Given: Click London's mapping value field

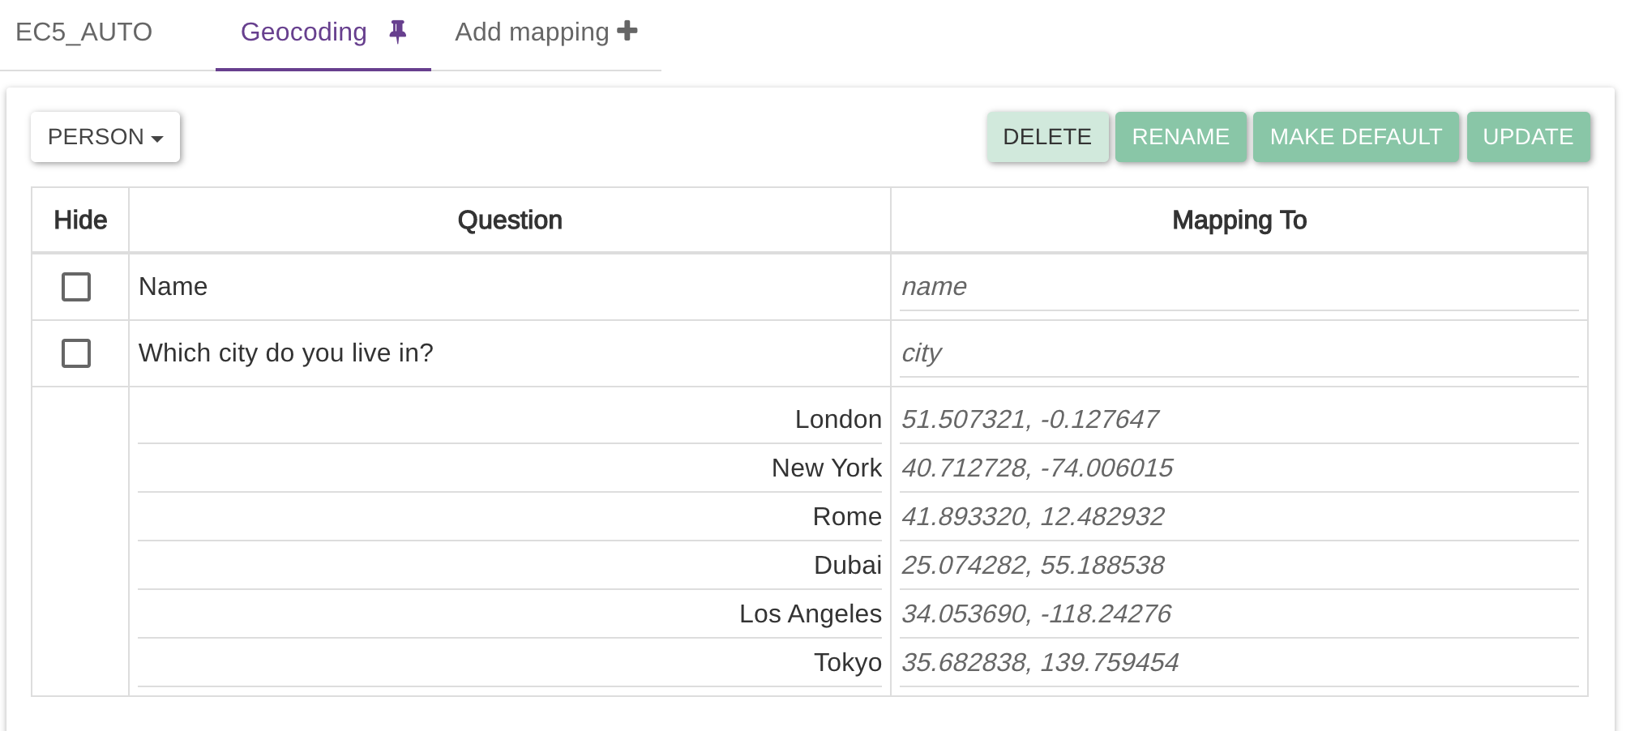Looking at the screenshot, I should pos(1239,420).
